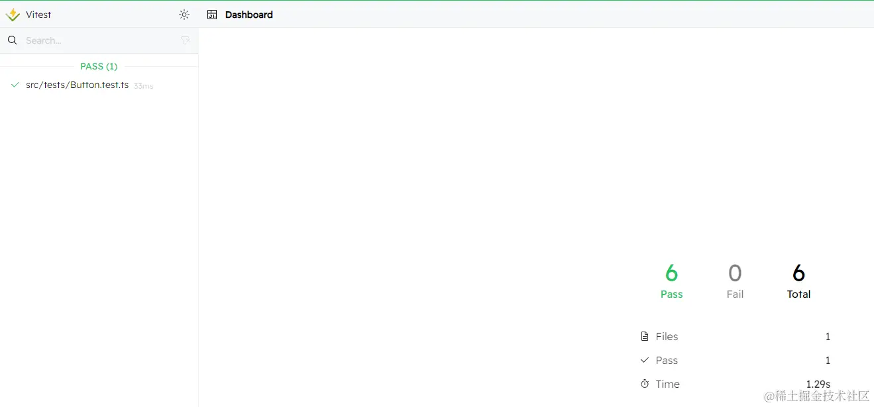Screen dimensions: 874x407
Task: Click the Time row label
Action: [667, 384]
